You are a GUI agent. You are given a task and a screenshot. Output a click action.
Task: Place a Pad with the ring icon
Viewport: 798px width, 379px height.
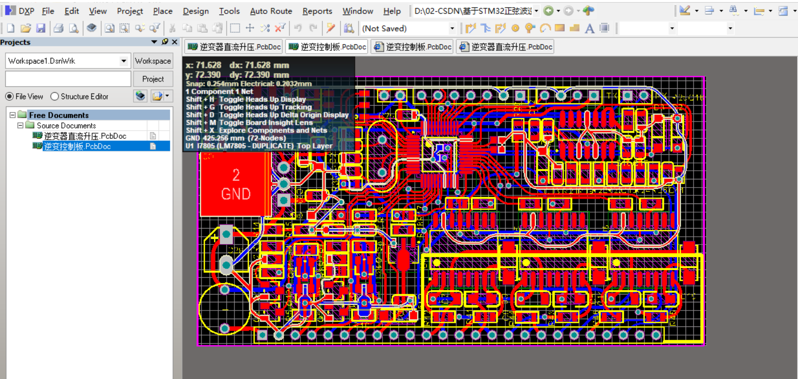point(515,28)
